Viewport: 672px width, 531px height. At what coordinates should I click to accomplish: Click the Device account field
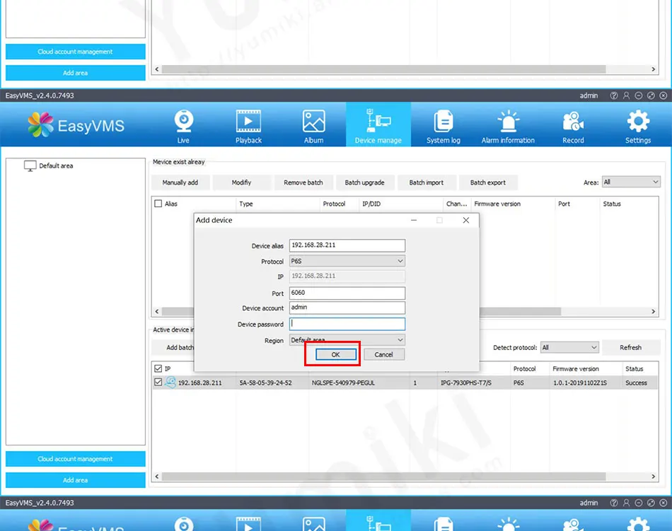coord(347,308)
